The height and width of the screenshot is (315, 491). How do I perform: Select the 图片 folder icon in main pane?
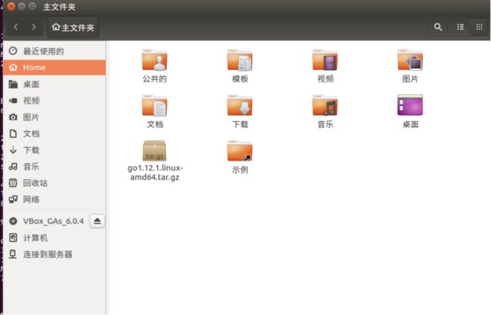click(410, 60)
